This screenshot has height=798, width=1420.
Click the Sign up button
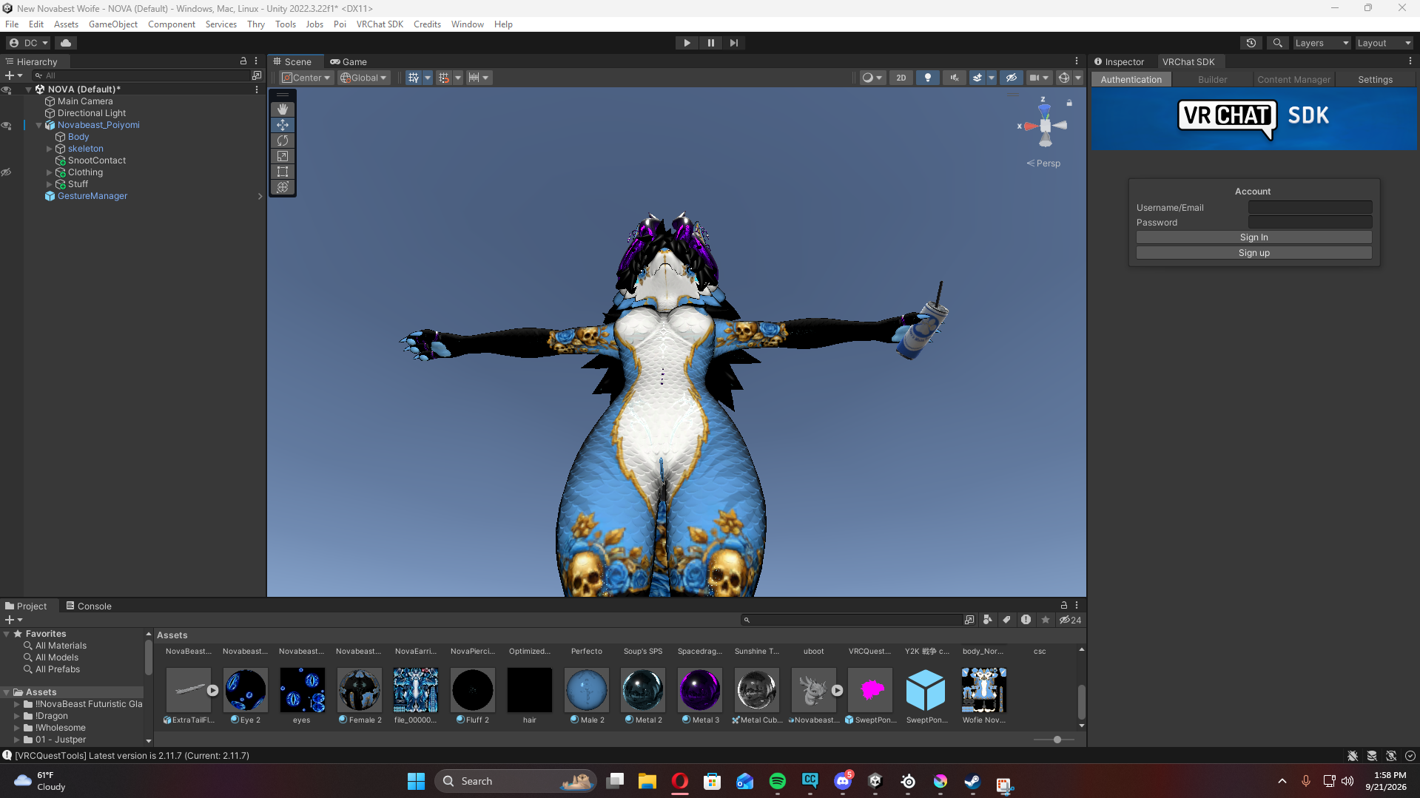point(1254,253)
